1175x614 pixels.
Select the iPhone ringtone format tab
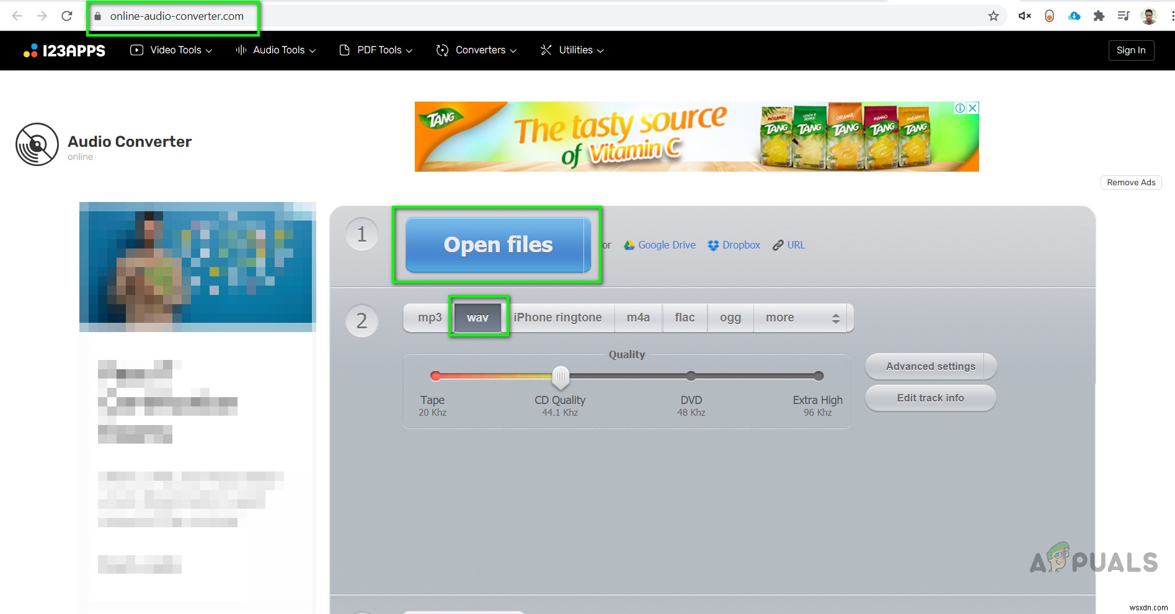tap(558, 318)
